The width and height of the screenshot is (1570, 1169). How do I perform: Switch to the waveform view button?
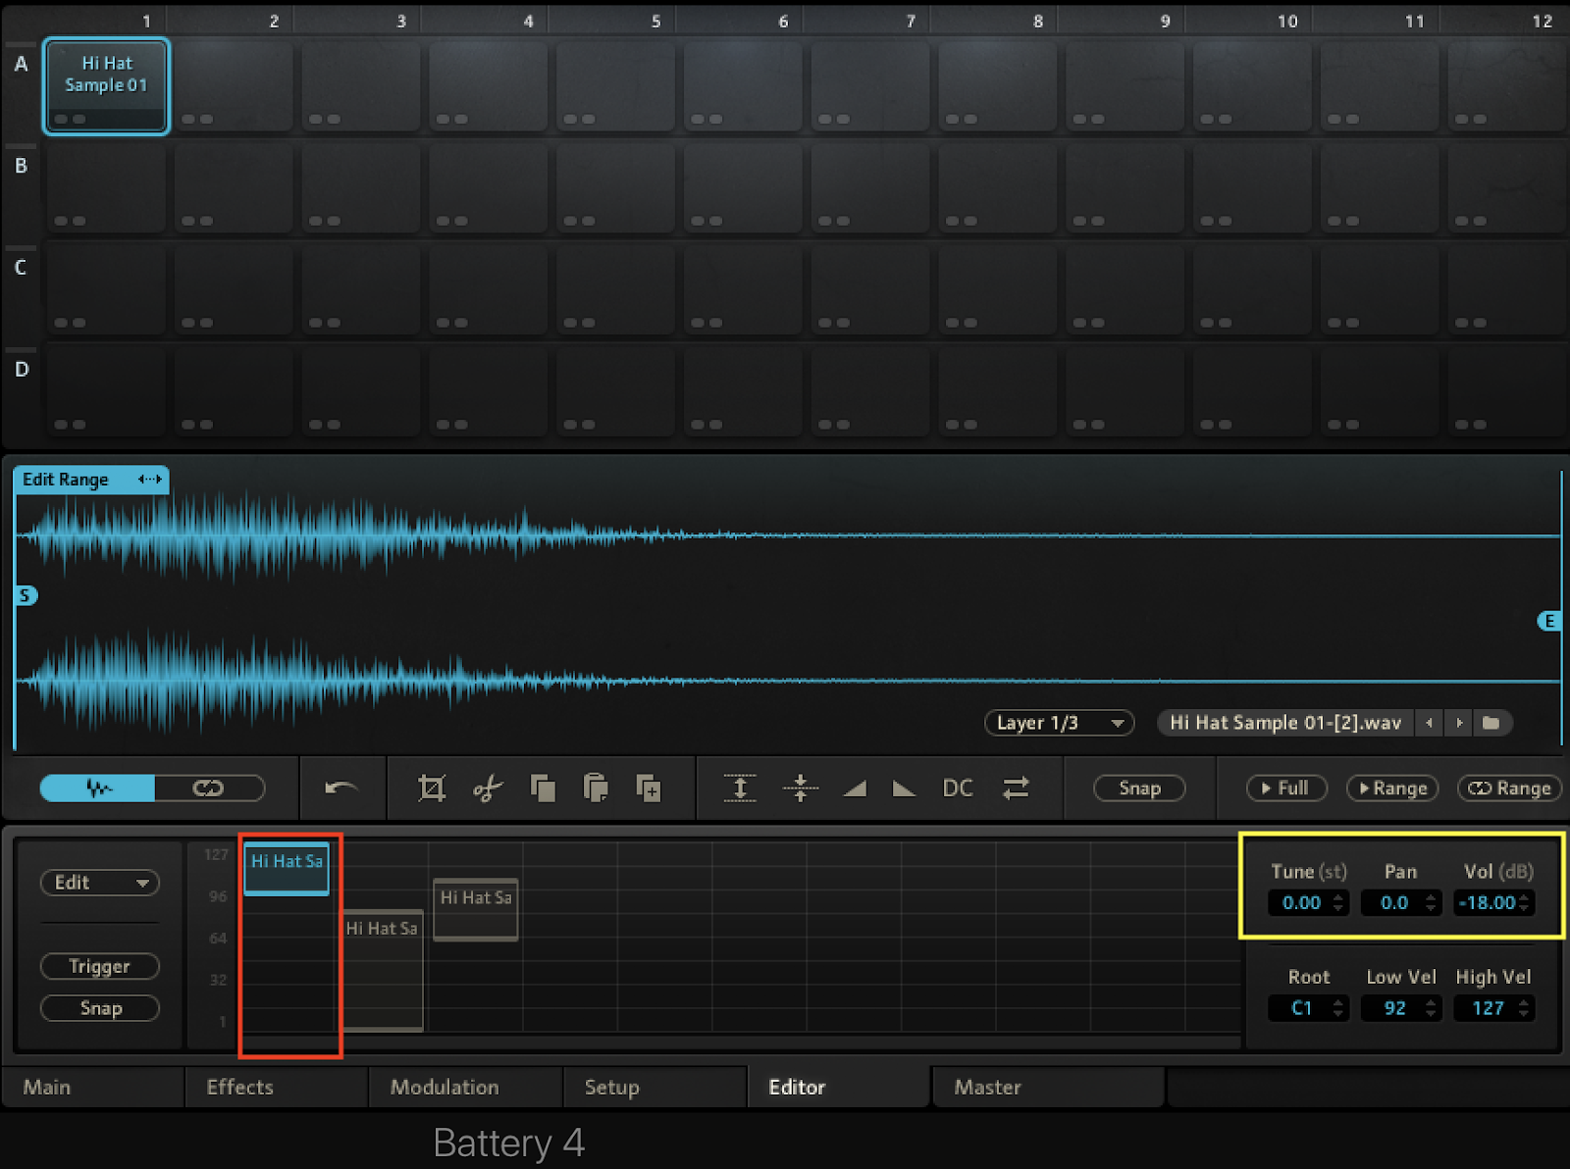point(97,788)
